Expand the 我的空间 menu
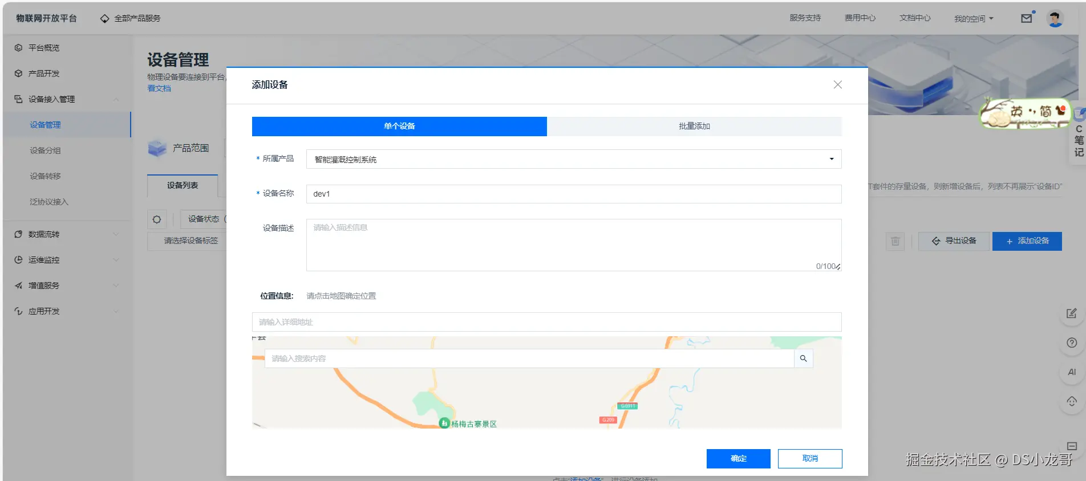Image resolution: width=1086 pixels, height=481 pixels. tap(974, 19)
